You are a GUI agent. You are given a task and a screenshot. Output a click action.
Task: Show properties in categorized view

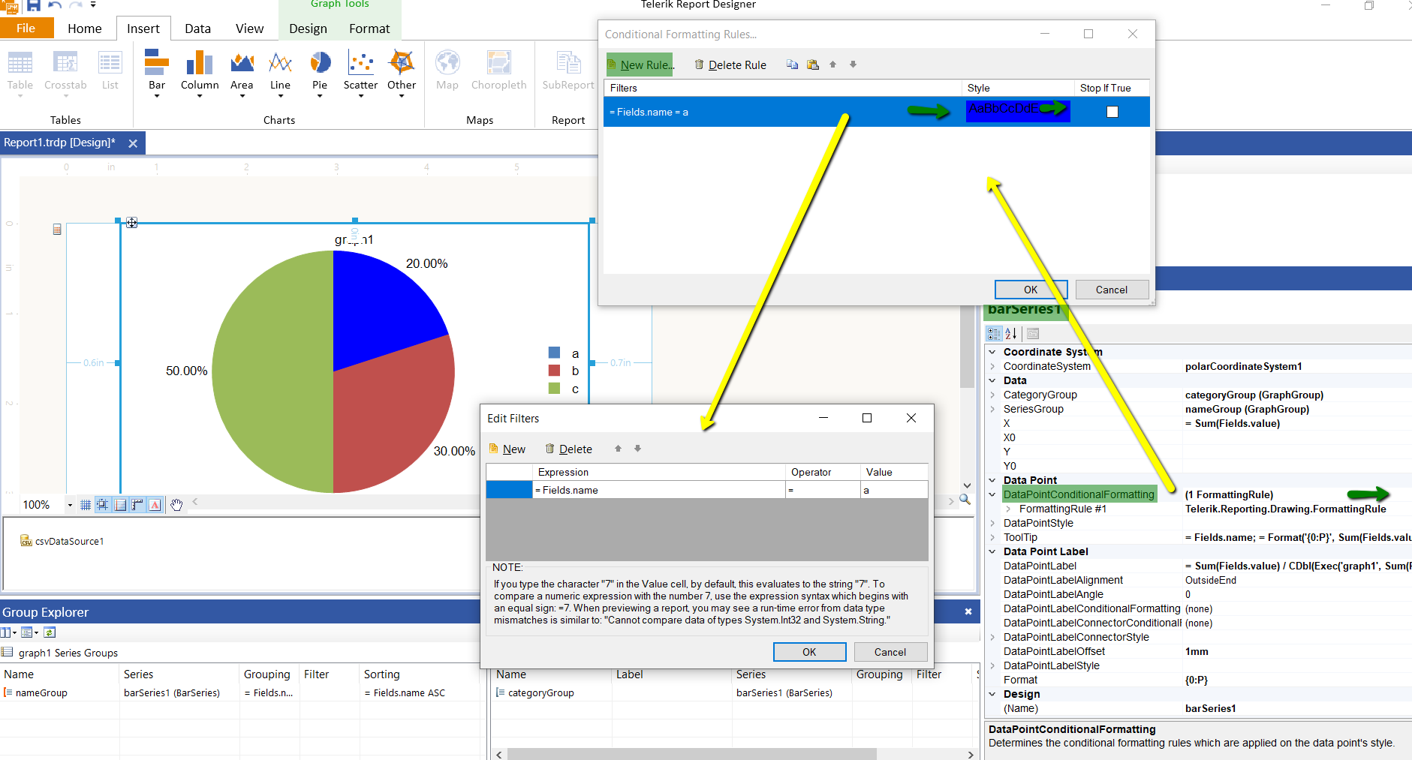(994, 333)
